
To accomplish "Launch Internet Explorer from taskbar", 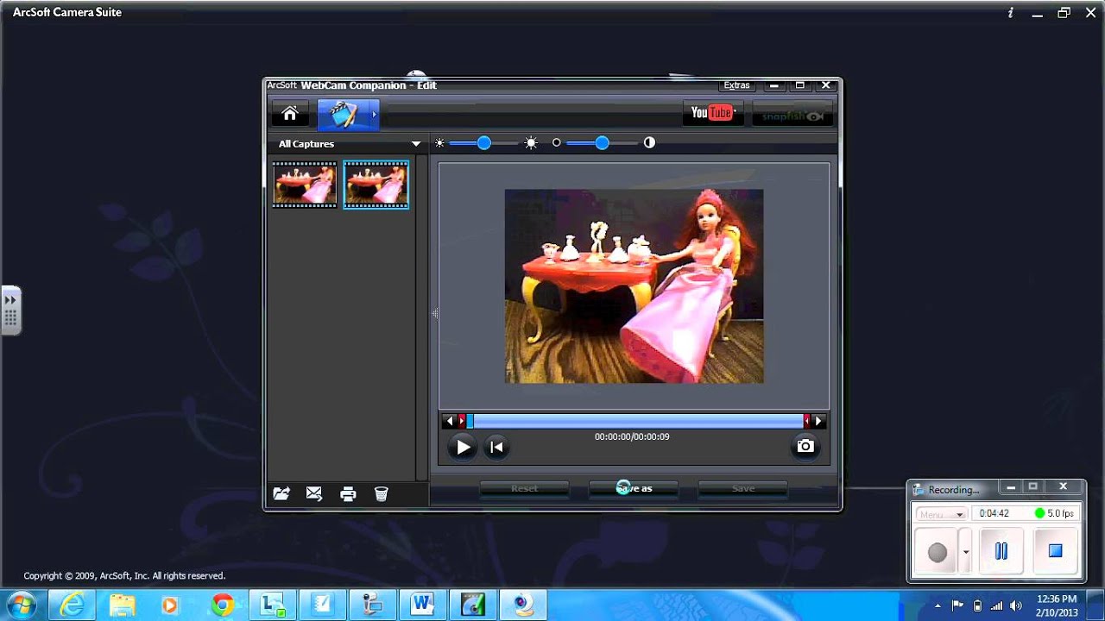I will [x=72, y=605].
